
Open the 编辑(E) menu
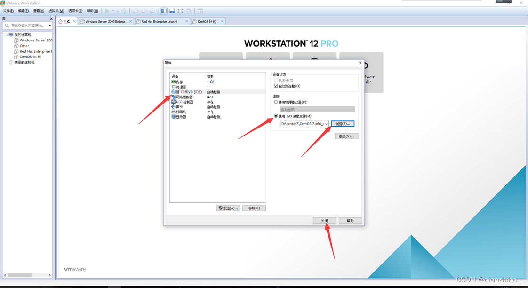(23, 11)
